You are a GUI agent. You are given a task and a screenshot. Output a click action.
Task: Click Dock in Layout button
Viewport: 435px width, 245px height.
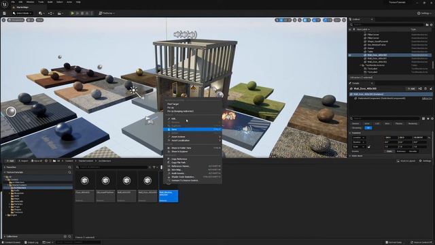pyautogui.click(x=406, y=161)
